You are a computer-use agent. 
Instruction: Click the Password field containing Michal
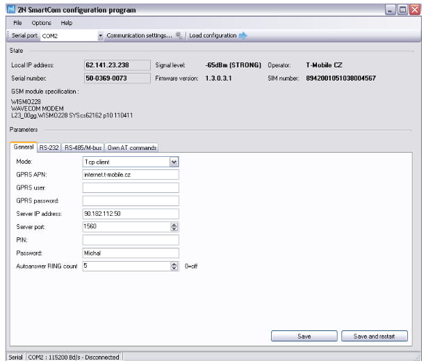(x=131, y=253)
